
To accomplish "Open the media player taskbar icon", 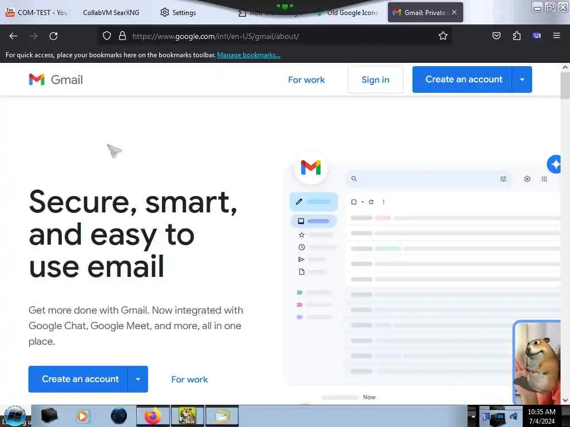I will (x=83, y=416).
